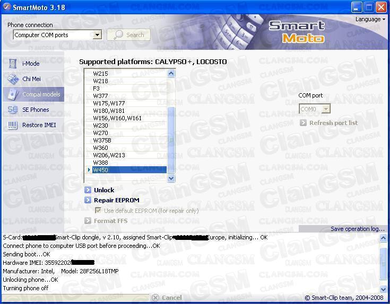Click log panel scroll down arrow
The width and height of the screenshot is (390, 304).
(383, 289)
